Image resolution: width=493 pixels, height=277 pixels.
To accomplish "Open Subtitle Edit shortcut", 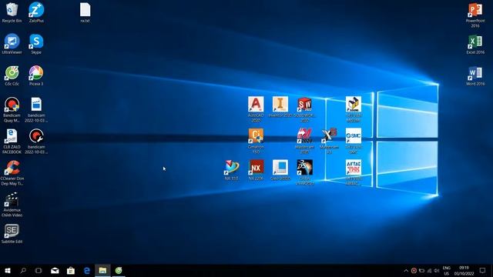I will tap(12, 234).
